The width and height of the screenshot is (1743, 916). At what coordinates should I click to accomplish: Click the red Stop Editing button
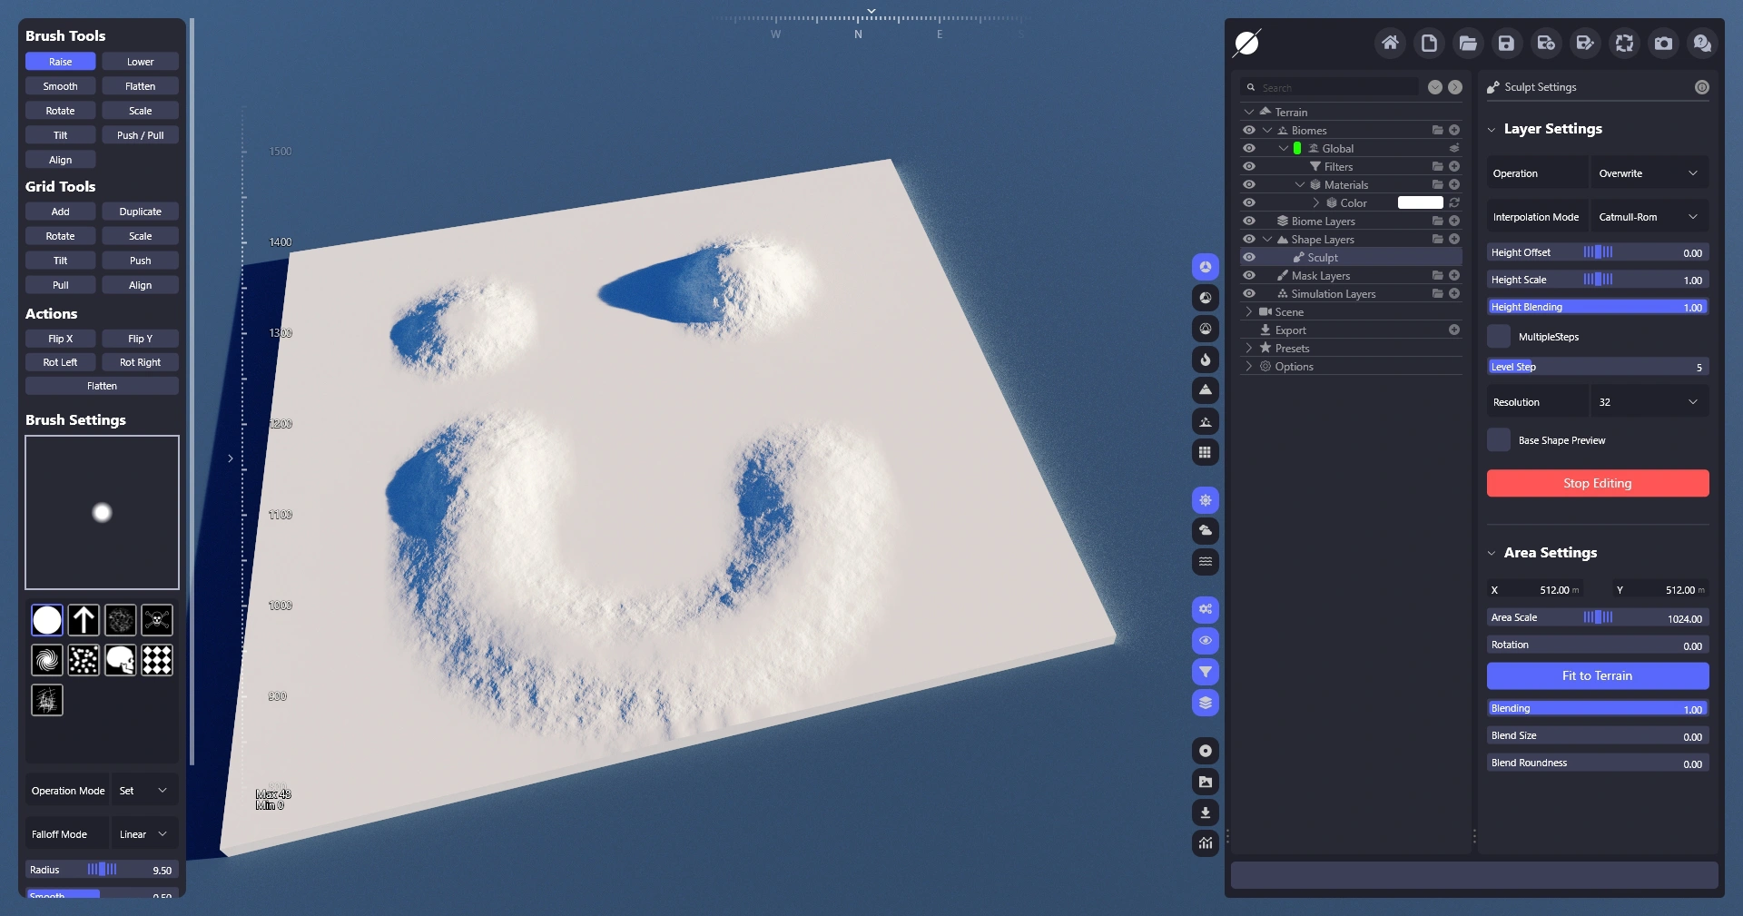coord(1598,483)
